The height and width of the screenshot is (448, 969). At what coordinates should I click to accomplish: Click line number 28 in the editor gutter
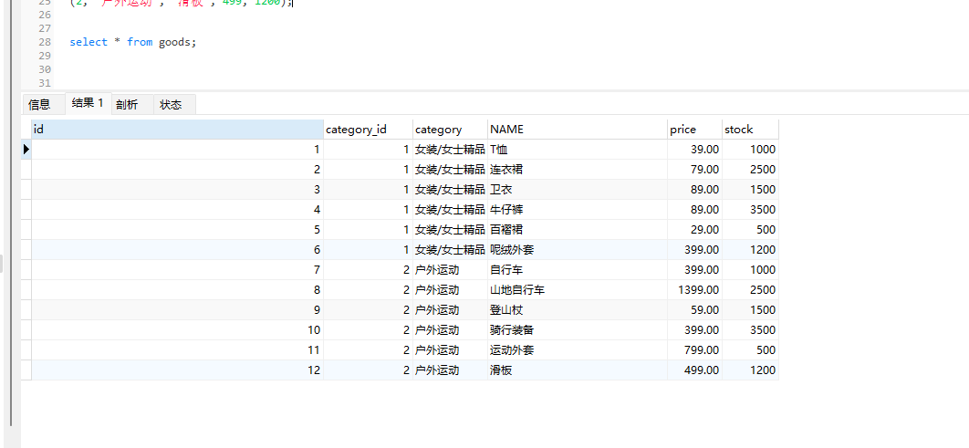click(45, 42)
